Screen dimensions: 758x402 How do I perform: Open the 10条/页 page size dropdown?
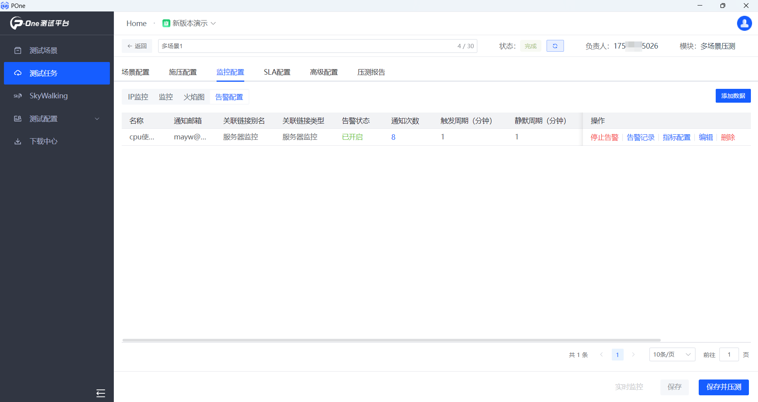click(672, 355)
